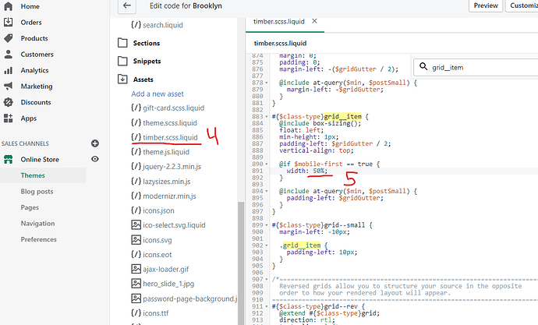Click the Customize button
The image size is (538, 325).
pos(522,5)
